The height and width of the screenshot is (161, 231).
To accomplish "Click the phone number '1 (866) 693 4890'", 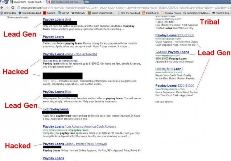I will (165, 22).
